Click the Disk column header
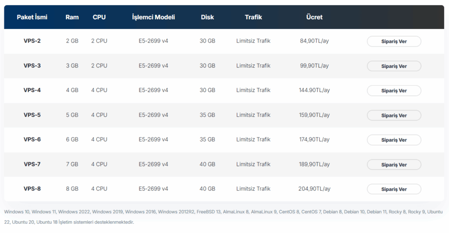The height and width of the screenshot is (233, 449). pos(207,17)
